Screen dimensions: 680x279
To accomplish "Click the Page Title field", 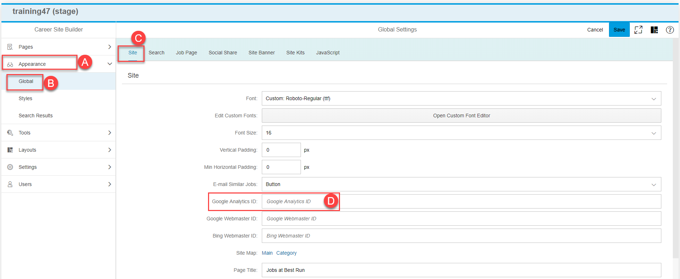I will [461, 270].
